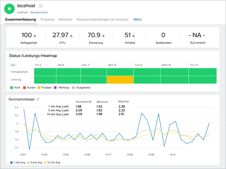The height and width of the screenshot is (169, 226).
Task: Click the green up-status arrow icon
Action: [9, 8]
